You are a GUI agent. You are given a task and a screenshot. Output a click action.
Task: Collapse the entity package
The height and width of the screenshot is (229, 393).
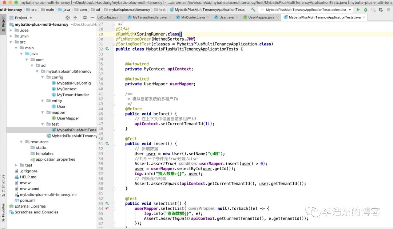(42, 101)
